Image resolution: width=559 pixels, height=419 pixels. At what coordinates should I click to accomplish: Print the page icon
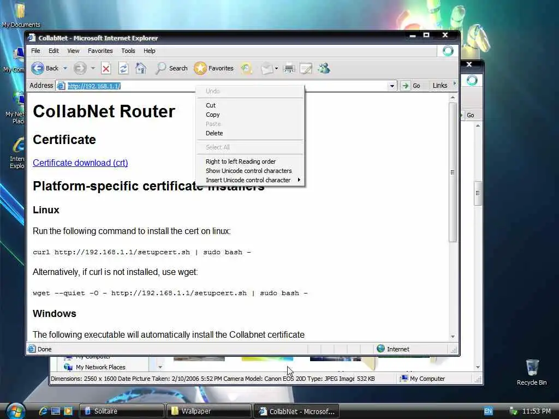tap(289, 68)
